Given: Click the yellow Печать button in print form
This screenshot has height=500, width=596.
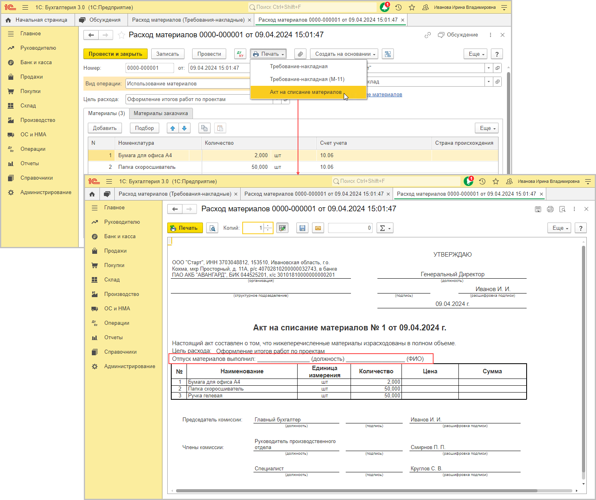Looking at the screenshot, I should (x=185, y=228).
